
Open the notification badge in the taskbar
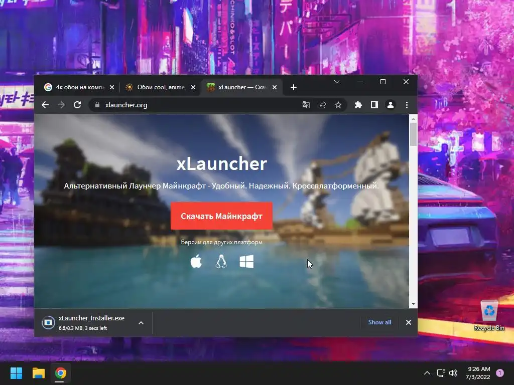[x=500, y=373]
